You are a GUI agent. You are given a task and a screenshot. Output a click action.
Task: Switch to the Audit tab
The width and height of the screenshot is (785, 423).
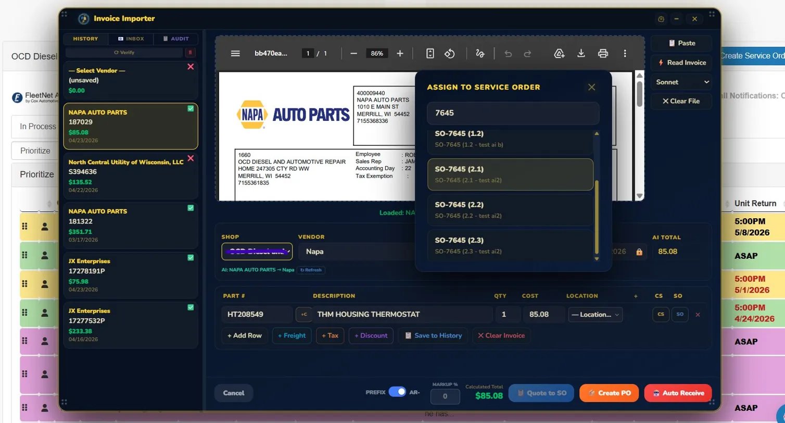point(175,39)
